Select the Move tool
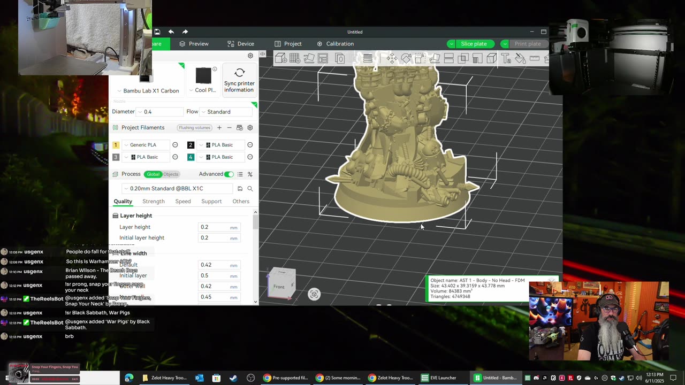The image size is (685, 385). pos(392,58)
